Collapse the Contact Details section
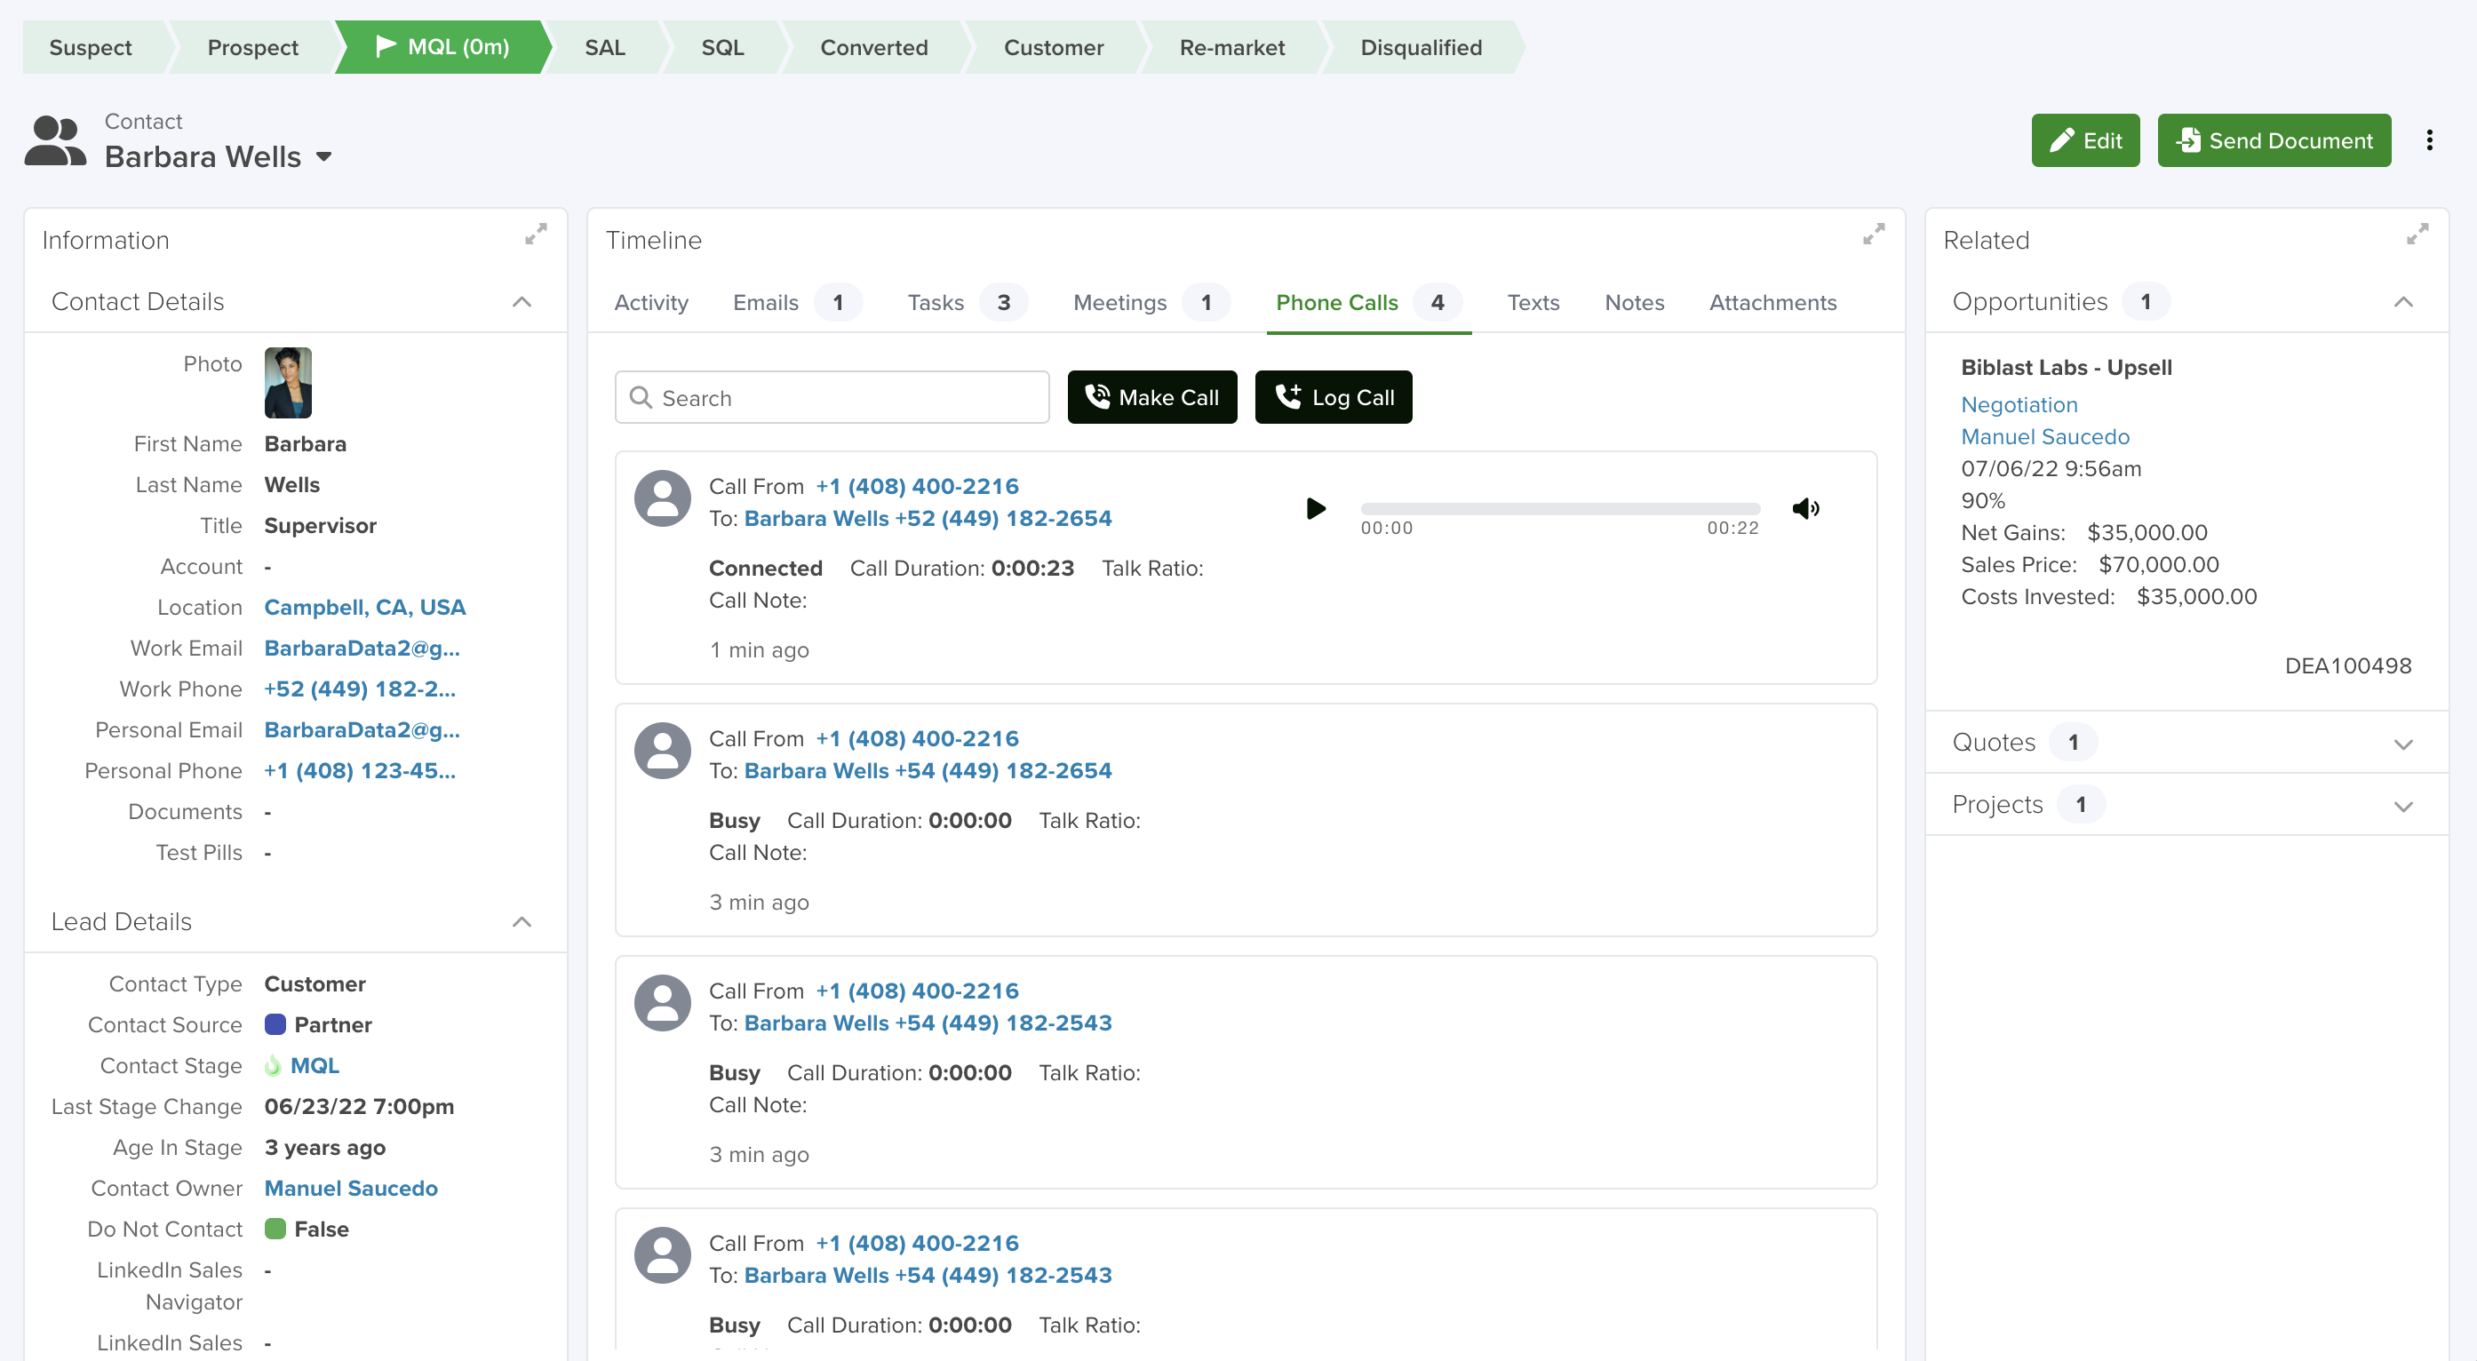This screenshot has width=2477, height=1361. point(522,302)
